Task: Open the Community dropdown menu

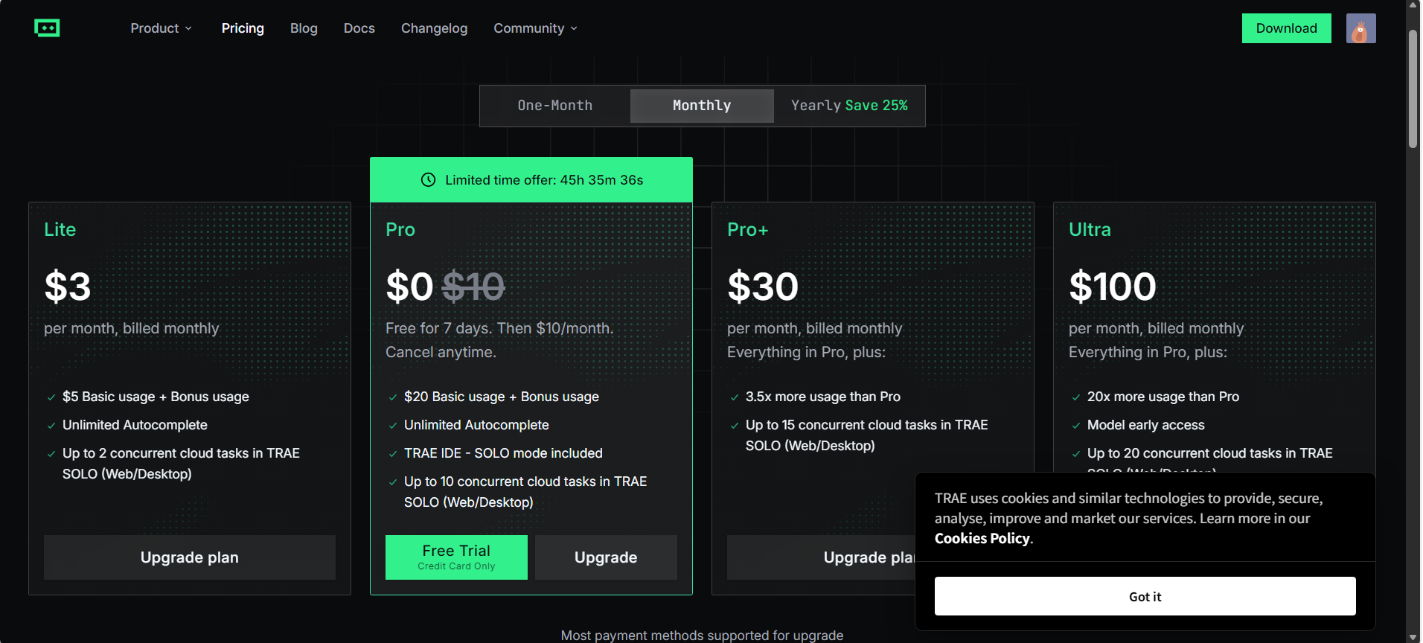Action: click(x=535, y=28)
